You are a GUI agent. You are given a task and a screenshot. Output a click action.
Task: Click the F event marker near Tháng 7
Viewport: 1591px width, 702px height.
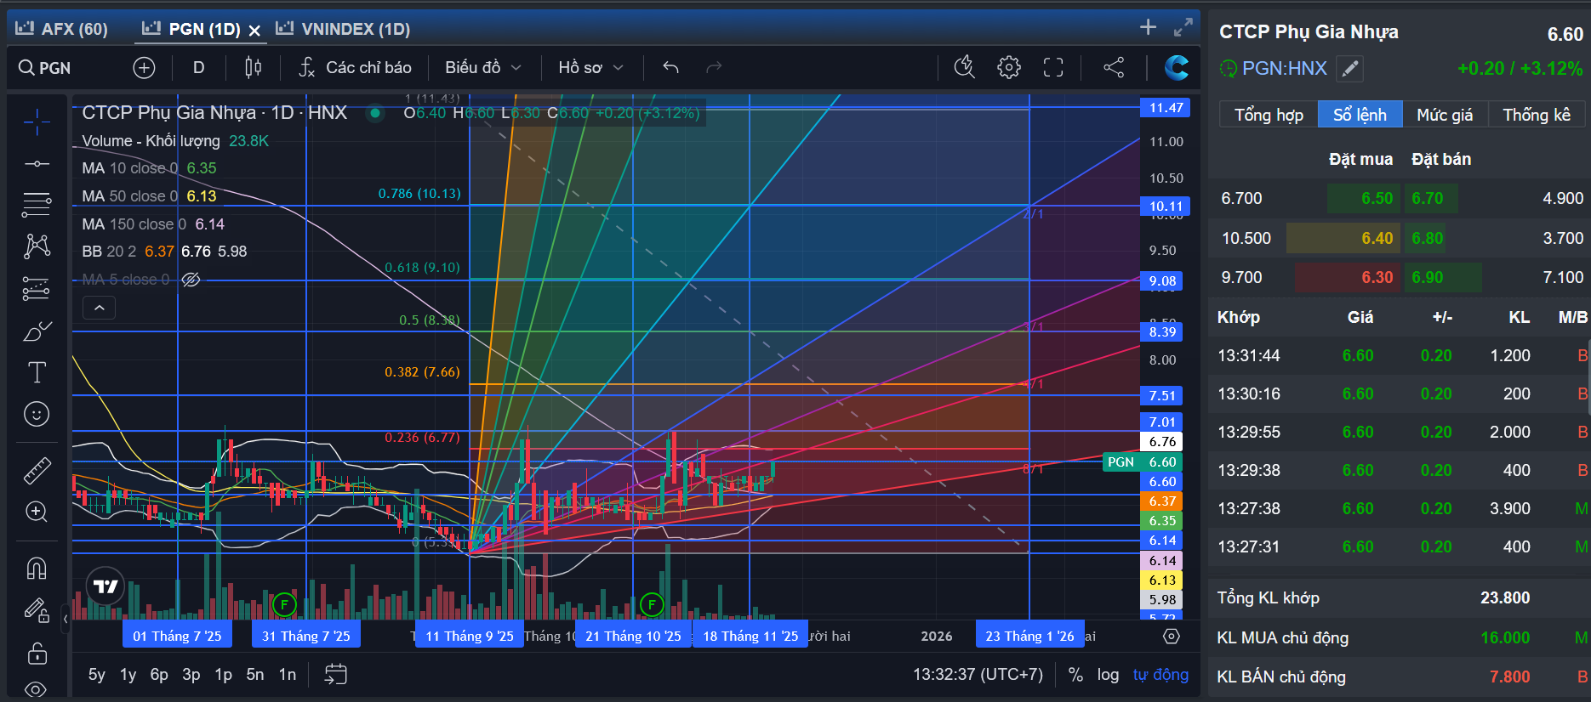(x=284, y=605)
